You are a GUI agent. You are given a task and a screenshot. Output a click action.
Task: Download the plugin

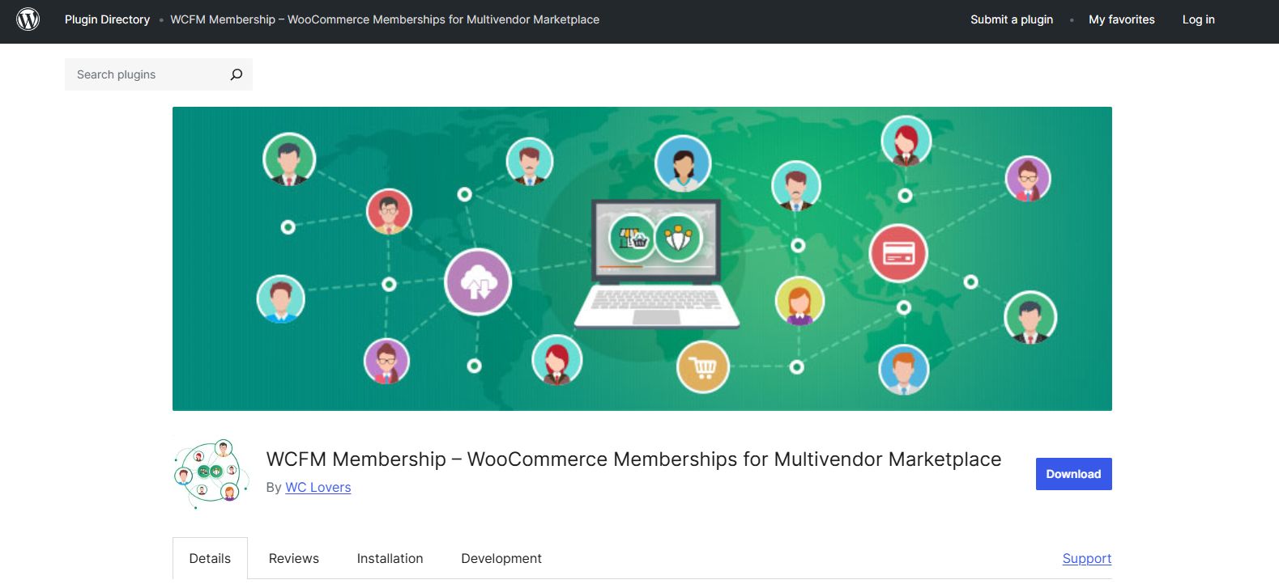pos(1073,474)
